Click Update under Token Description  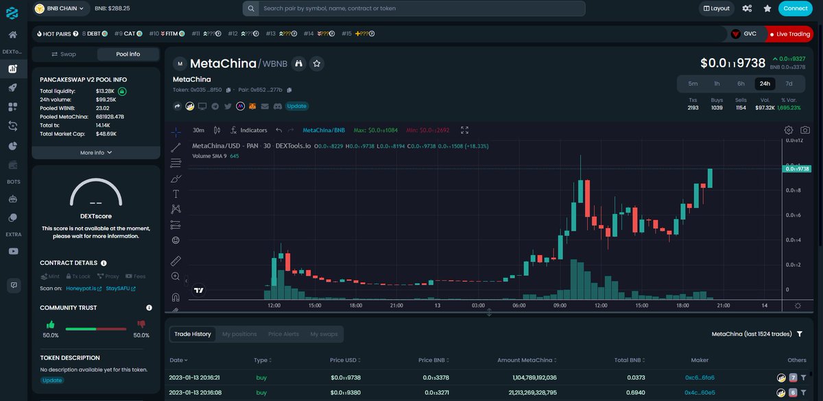[51, 380]
